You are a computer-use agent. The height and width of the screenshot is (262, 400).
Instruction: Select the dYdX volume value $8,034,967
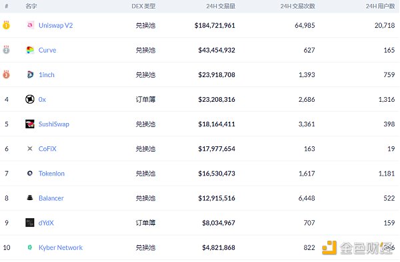(219, 223)
